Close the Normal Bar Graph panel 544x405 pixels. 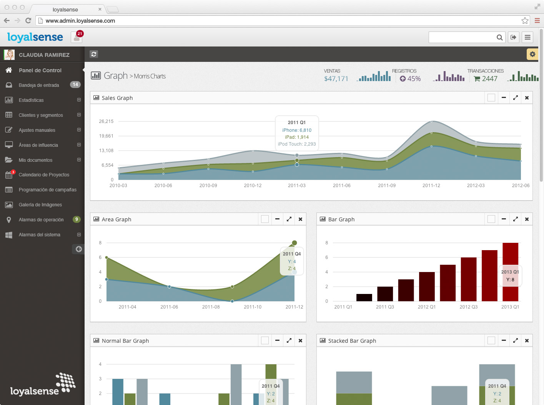coord(300,341)
